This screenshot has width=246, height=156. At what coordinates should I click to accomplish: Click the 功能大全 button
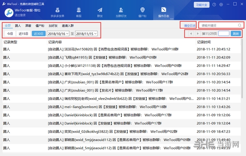tap(202, 5)
